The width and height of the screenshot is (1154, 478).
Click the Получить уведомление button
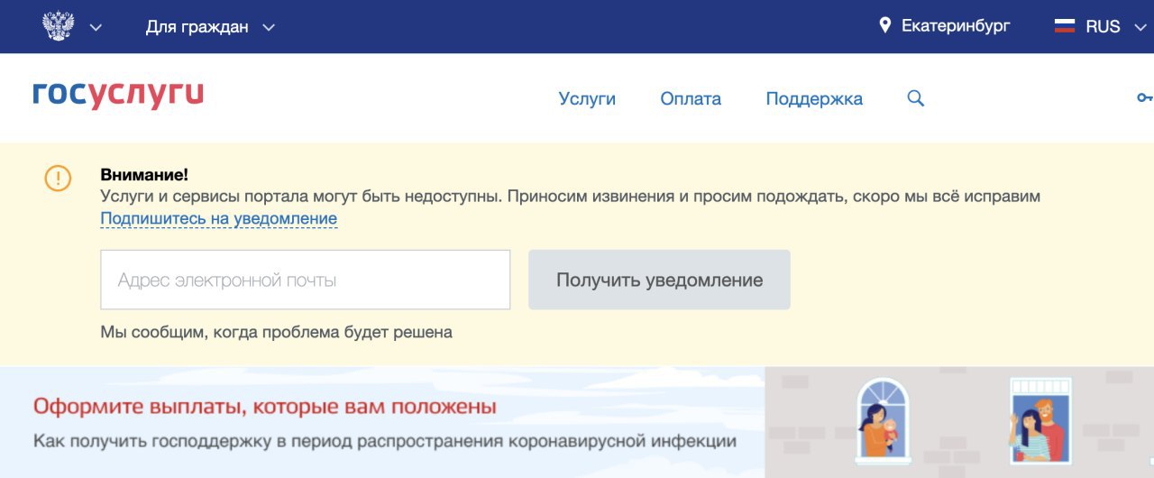(x=659, y=280)
